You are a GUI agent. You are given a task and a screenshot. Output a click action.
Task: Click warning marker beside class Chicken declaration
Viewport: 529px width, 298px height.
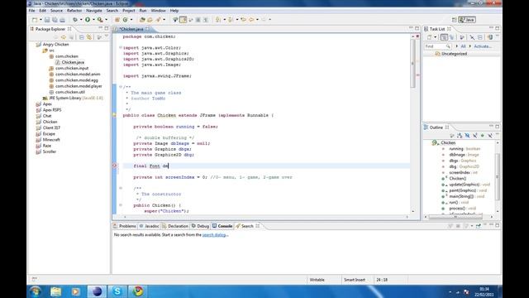point(114,115)
